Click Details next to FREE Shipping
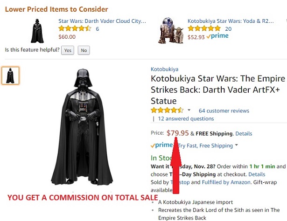The image size is (287, 221). coord(244,134)
